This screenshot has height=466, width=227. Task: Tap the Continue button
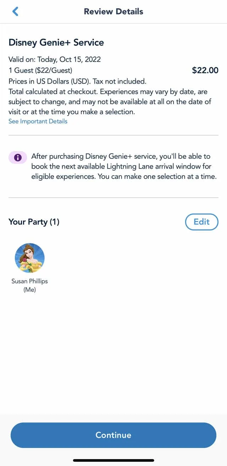tap(113, 435)
